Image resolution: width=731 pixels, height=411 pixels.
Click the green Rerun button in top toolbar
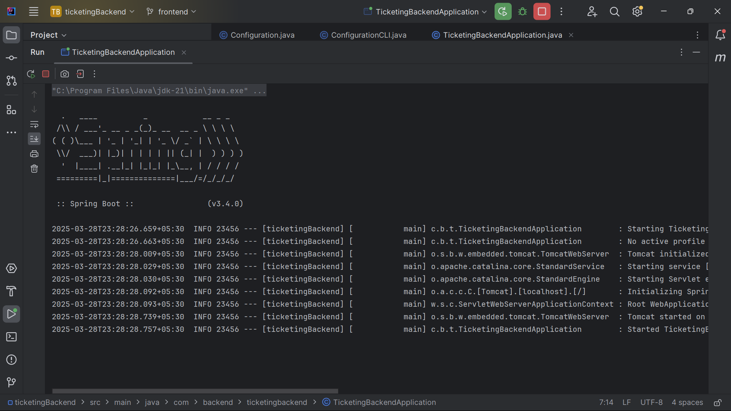point(503,11)
